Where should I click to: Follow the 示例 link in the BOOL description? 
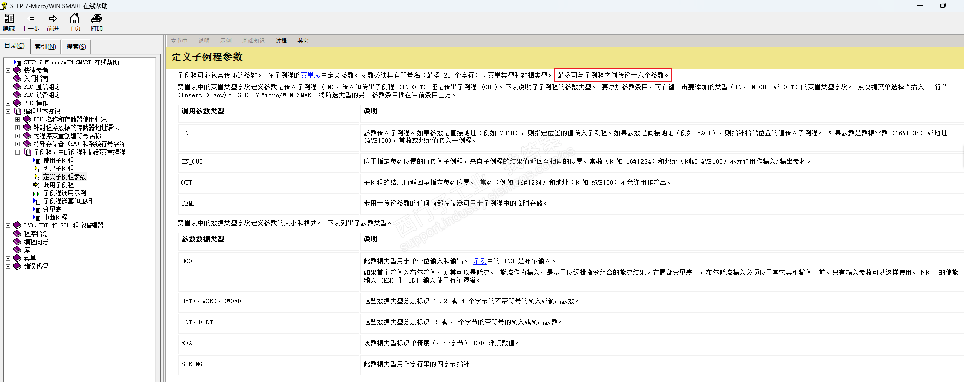[480, 261]
